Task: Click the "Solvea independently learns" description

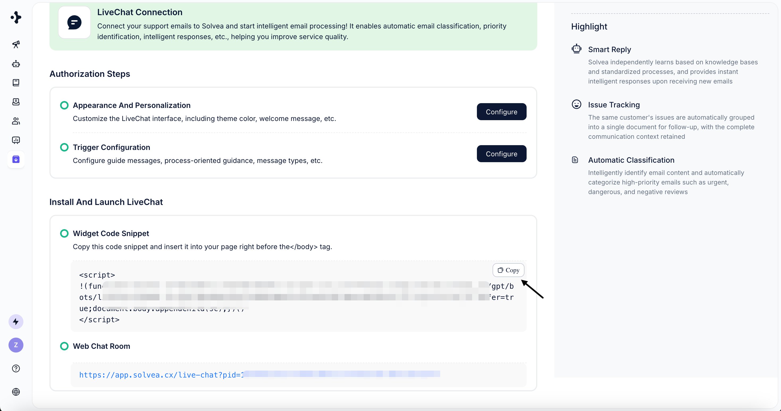Action: pos(673,72)
